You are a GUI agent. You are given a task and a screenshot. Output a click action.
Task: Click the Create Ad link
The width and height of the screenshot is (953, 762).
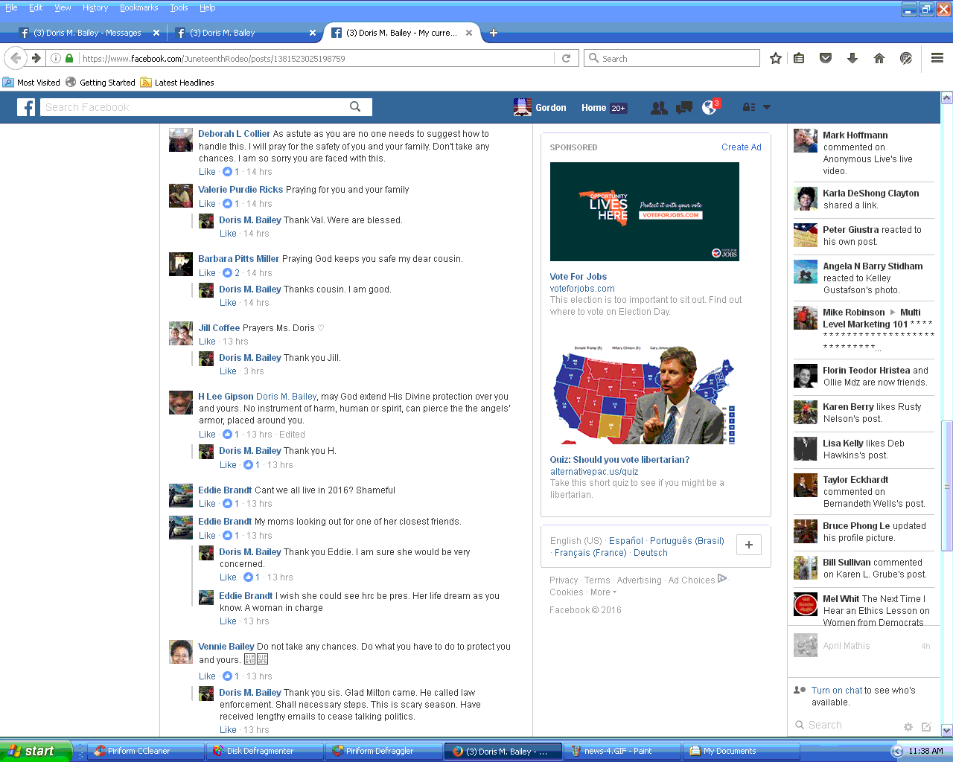741,147
